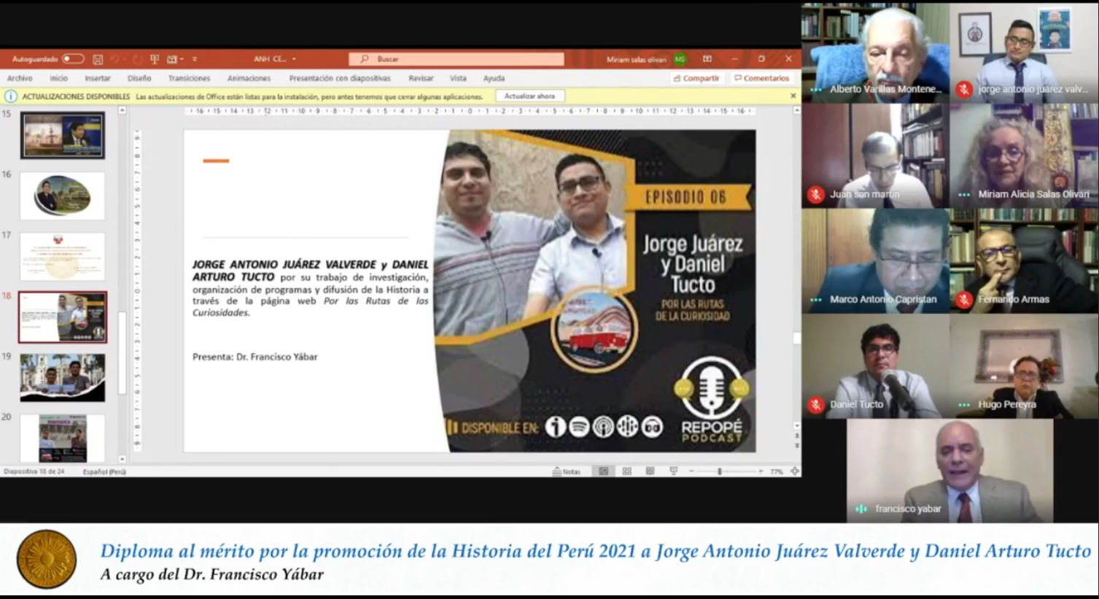This screenshot has width=1099, height=599.
Task: Open Reading view from the status bar
Action: [650, 471]
